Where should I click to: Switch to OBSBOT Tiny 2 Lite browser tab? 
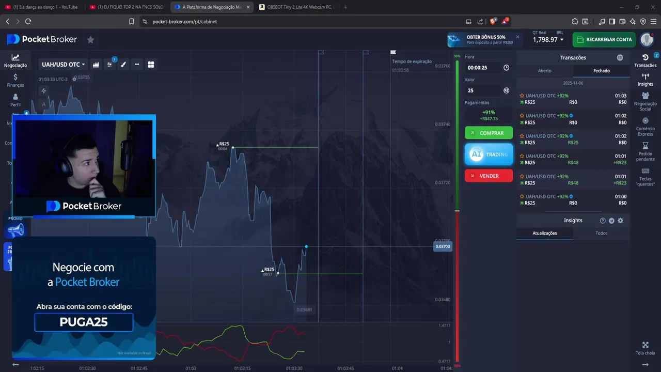296,7
